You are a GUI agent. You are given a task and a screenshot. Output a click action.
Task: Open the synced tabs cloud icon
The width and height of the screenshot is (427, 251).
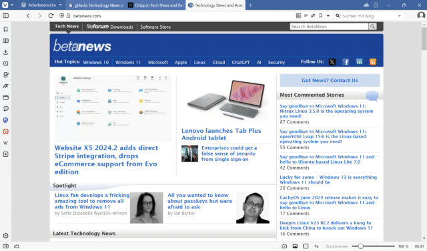tap(366, 5)
